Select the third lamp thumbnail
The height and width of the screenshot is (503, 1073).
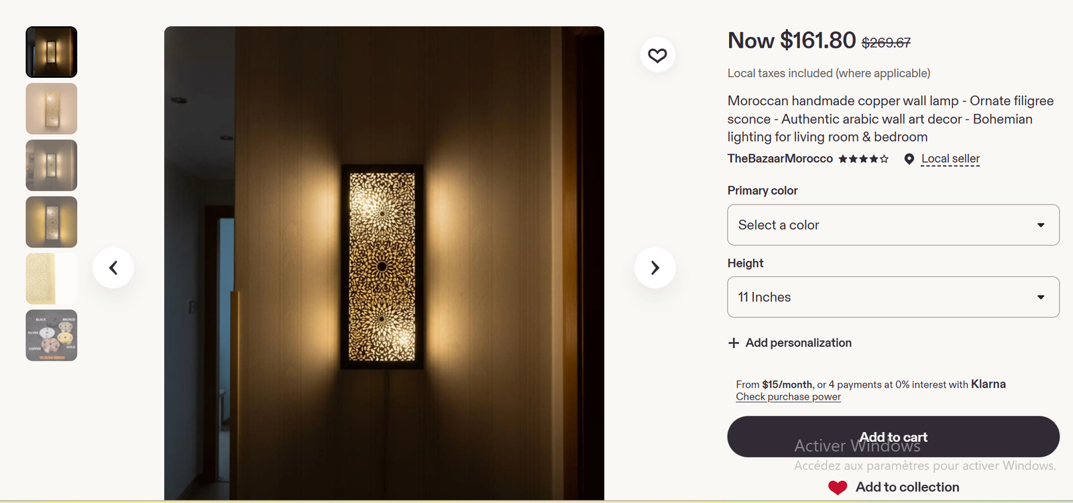click(x=52, y=166)
